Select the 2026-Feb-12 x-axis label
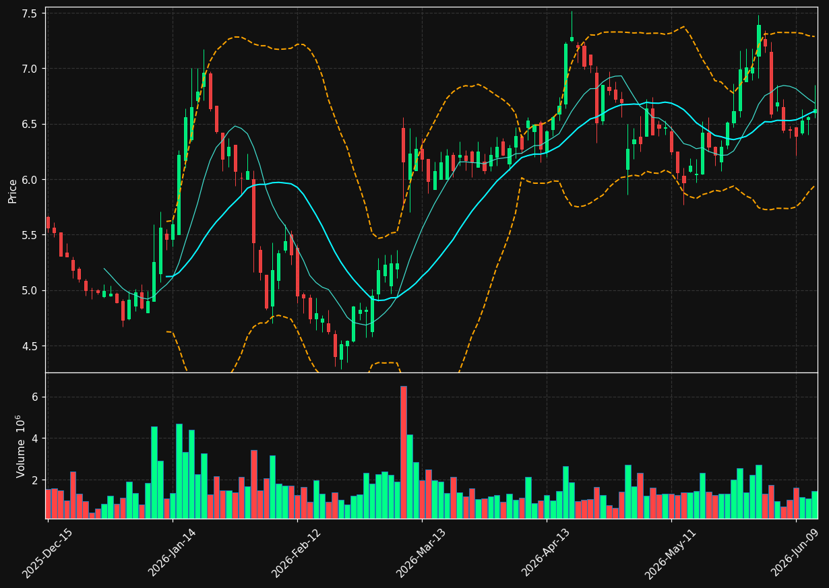Viewport: 829px width, 588px height. coord(297,553)
